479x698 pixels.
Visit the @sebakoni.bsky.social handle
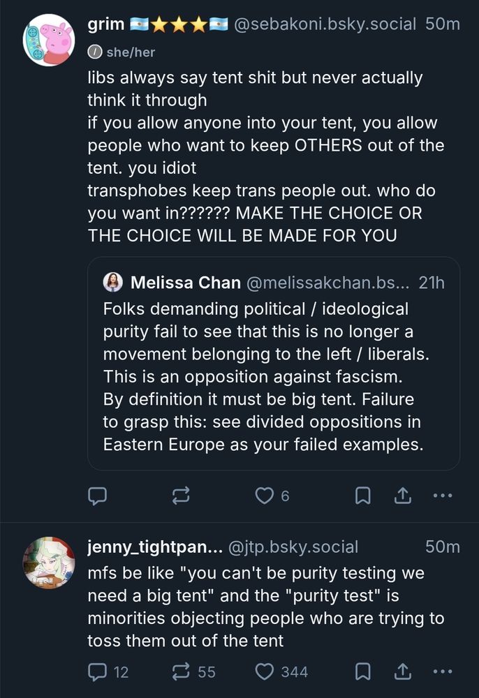[x=325, y=24]
